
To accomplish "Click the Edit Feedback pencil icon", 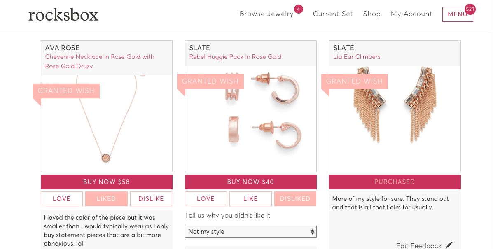I will click(449, 245).
